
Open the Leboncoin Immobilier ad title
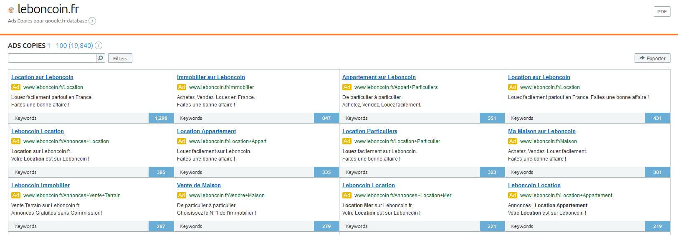click(40, 185)
